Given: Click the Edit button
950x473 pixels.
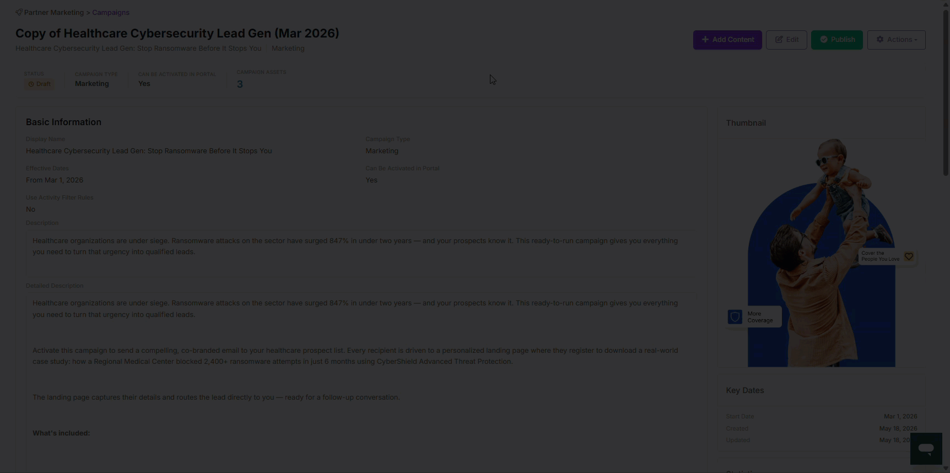Looking at the screenshot, I should click(786, 40).
